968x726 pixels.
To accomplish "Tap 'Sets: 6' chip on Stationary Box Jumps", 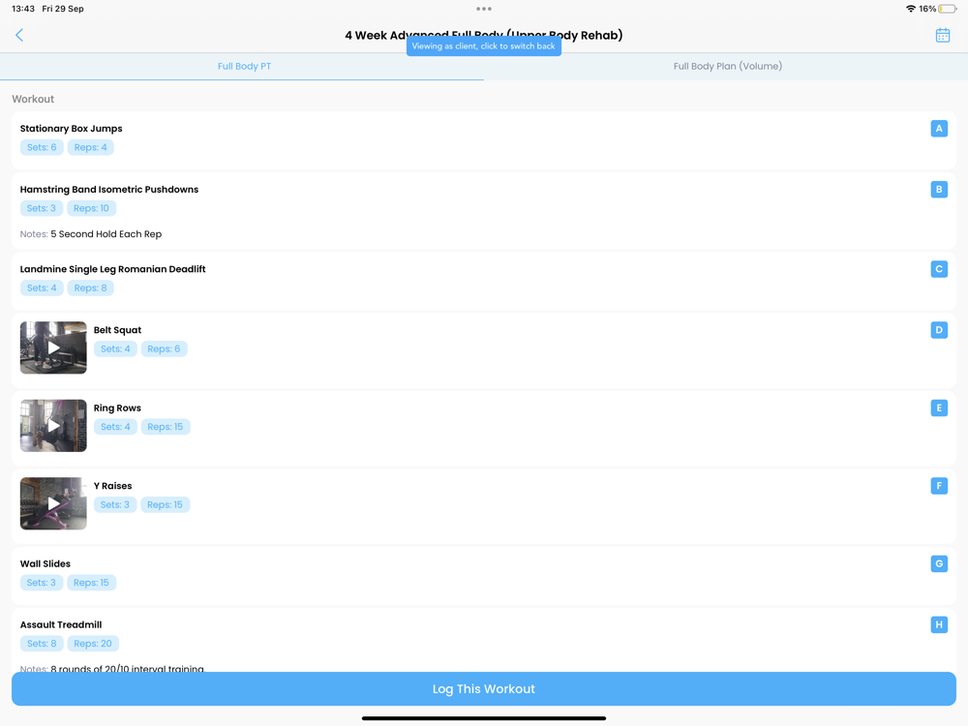I will 42,147.
